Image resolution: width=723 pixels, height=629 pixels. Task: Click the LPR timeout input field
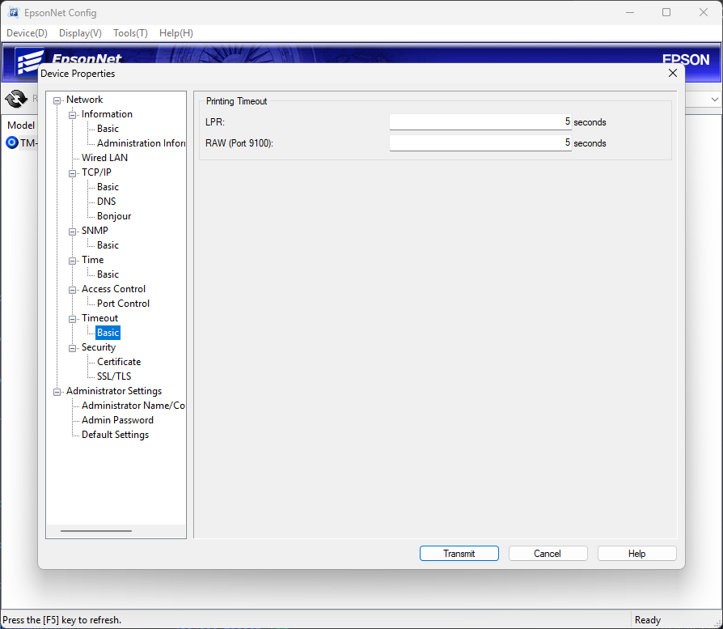point(480,122)
